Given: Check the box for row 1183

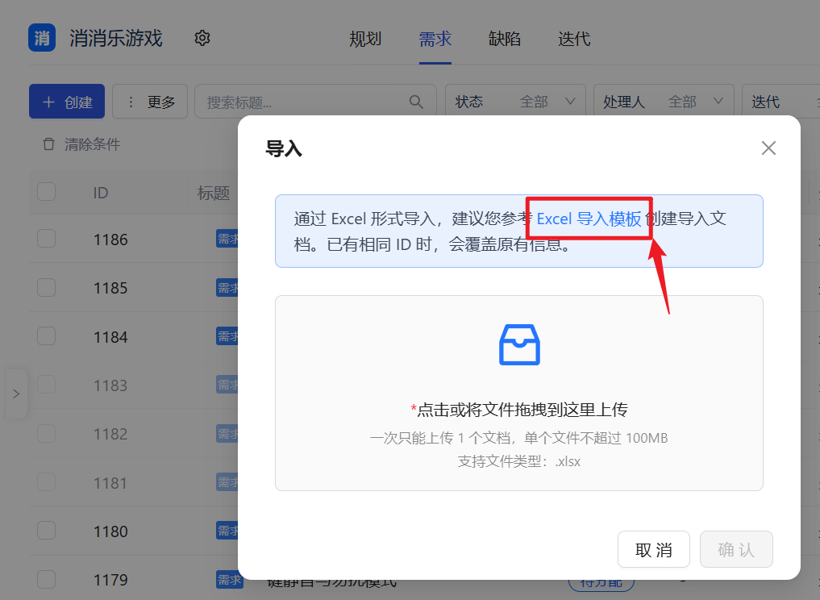Looking at the screenshot, I should (47, 385).
